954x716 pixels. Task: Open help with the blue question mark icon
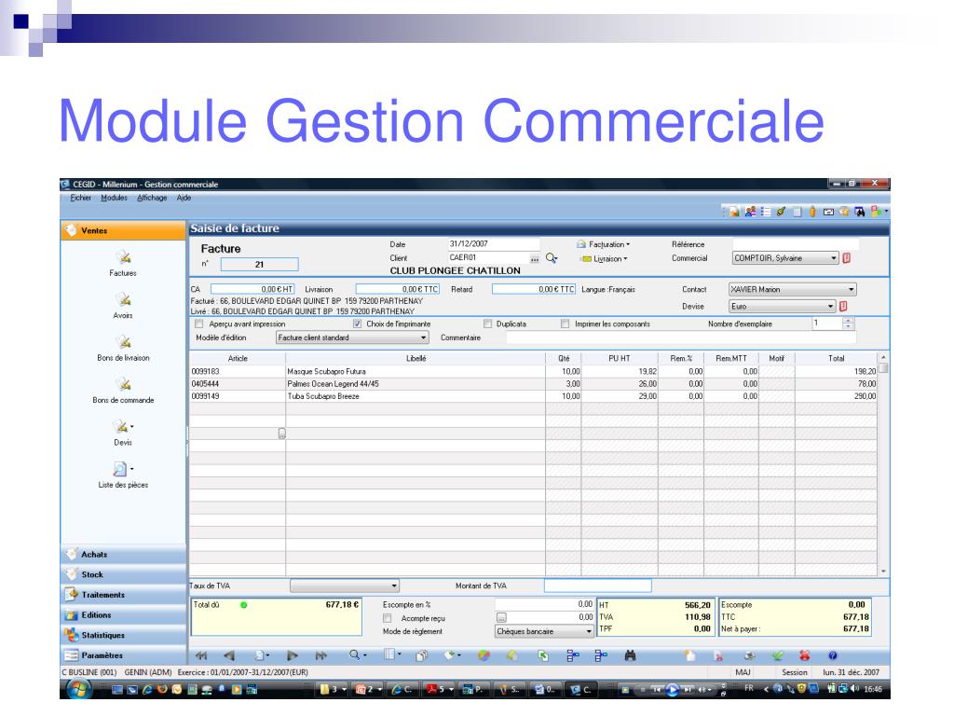click(832, 655)
